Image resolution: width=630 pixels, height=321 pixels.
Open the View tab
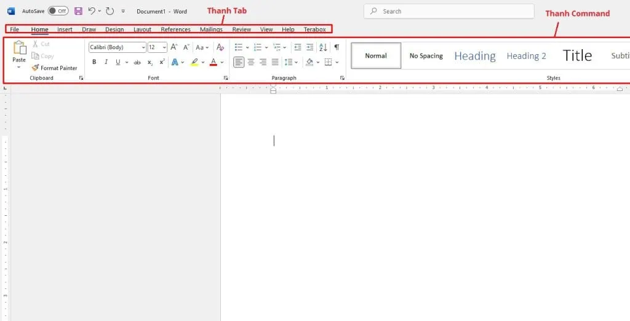pyautogui.click(x=266, y=30)
